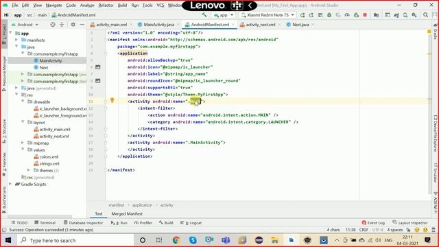This screenshot has height=247, width=439.
Task: Click the Sync Project with Gradle Files icon
Action: point(396,15)
